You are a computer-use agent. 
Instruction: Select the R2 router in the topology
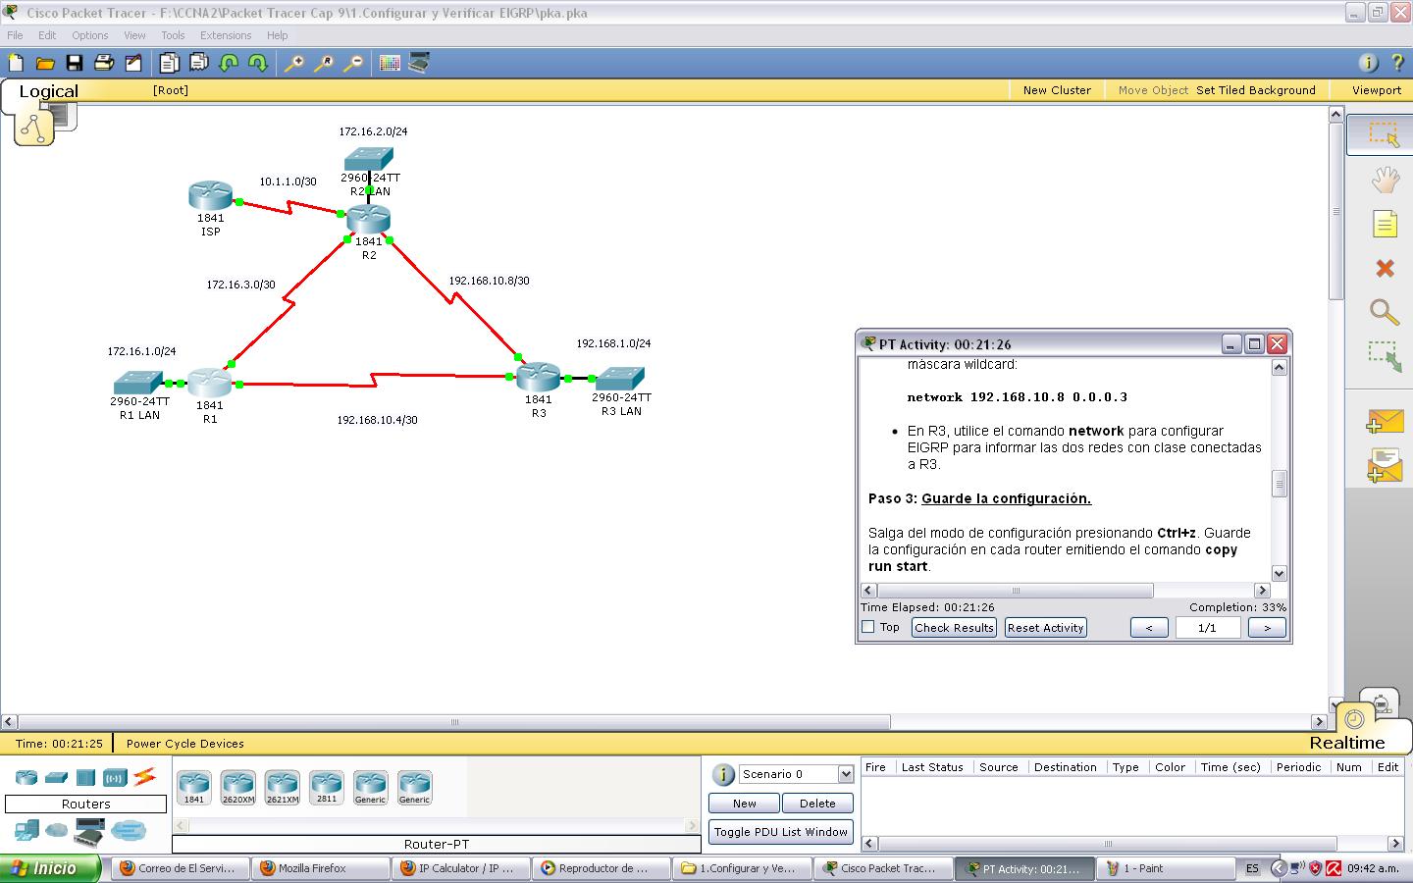[x=369, y=219]
